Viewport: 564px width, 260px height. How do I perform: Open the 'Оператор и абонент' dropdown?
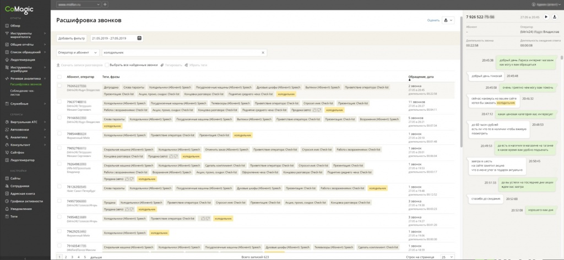tap(78, 52)
